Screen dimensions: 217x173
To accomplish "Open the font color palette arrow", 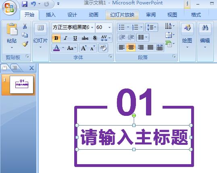I will (x=63, y=48).
